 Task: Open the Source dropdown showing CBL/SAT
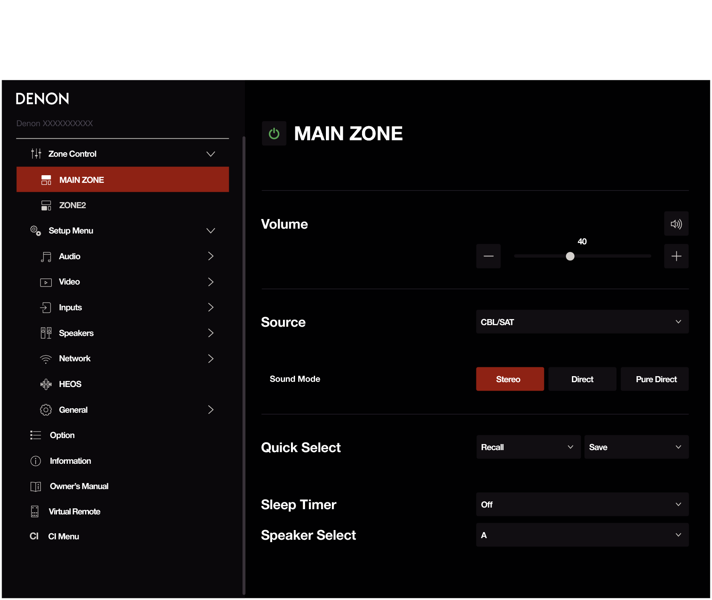pyautogui.click(x=582, y=322)
